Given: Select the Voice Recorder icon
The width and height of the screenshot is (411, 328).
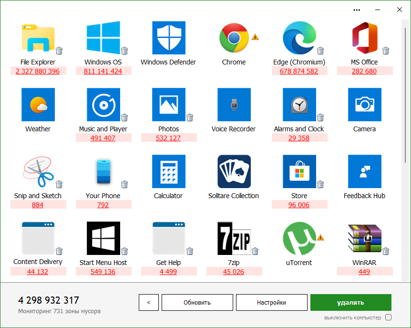Looking at the screenshot, I should 234,105.
